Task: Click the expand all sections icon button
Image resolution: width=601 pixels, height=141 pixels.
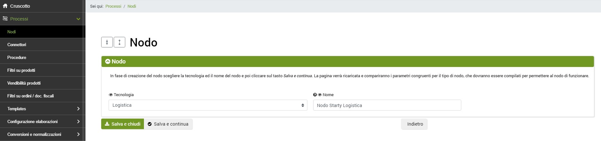Action: (119, 42)
